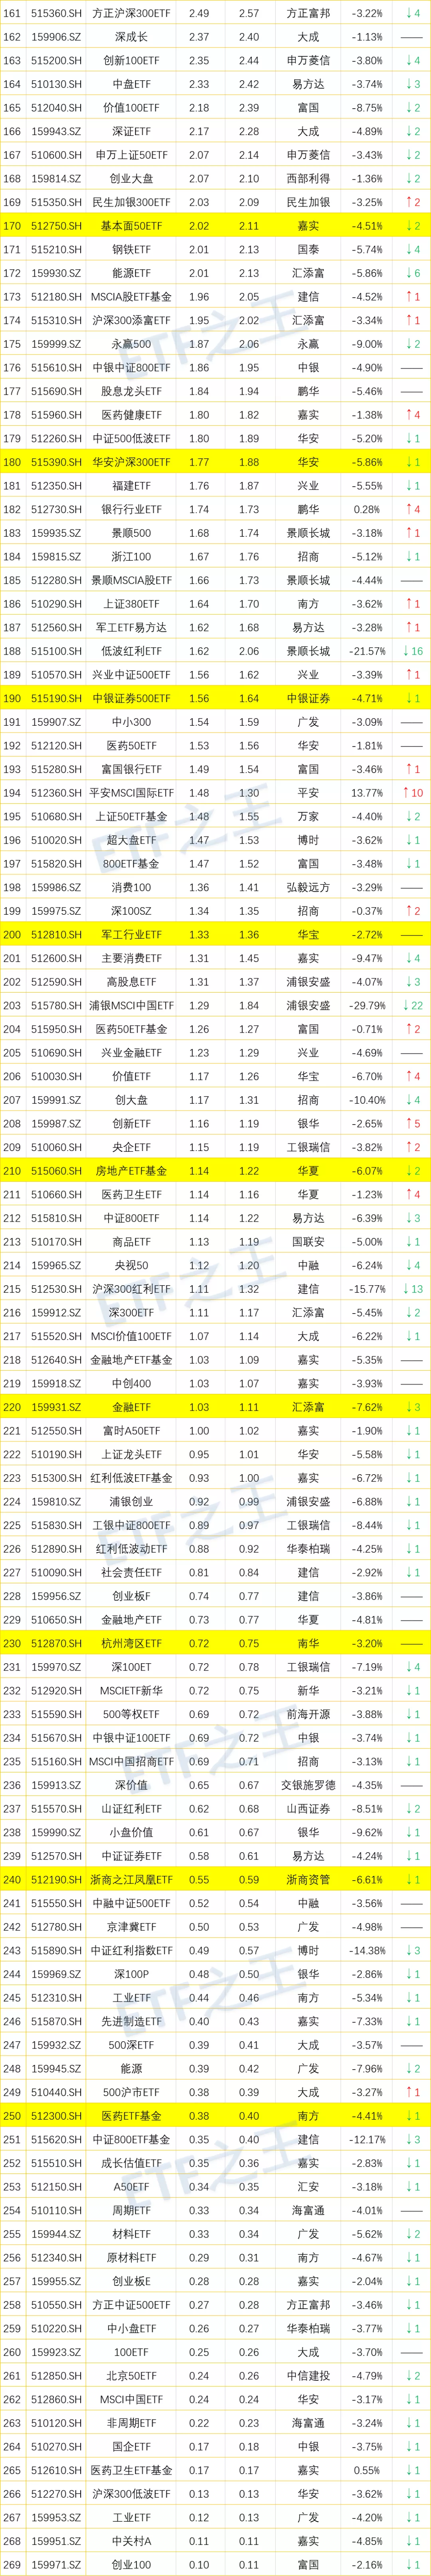This screenshot has height=2576, width=431.
Task: Select the 民生加银300ETF name cell
Action: tap(131, 202)
